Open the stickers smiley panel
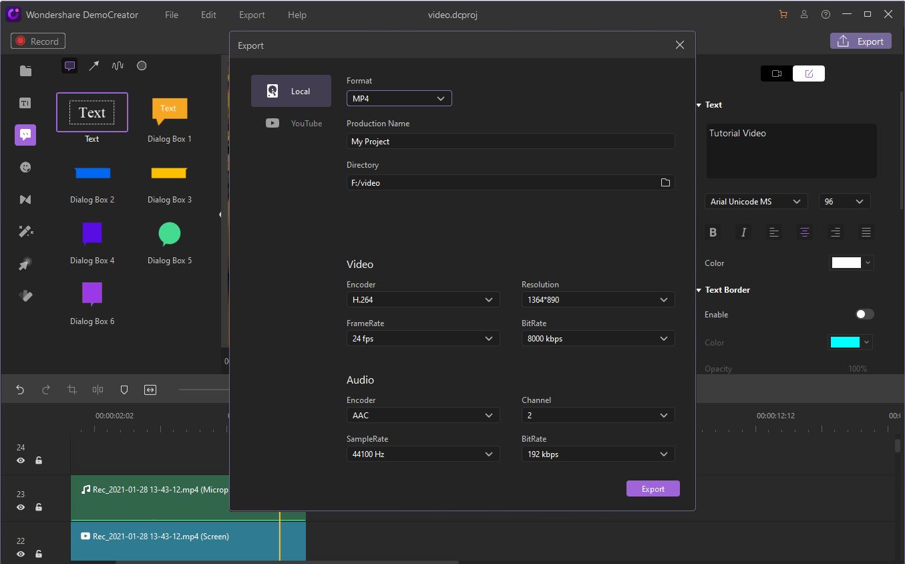The image size is (905, 564). [x=25, y=167]
